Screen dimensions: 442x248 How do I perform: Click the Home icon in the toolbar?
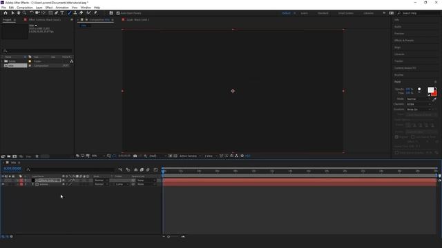(x=6, y=13)
